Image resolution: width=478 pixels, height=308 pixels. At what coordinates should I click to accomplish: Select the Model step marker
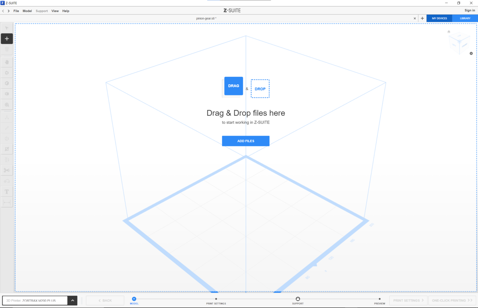(x=134, y=299)
